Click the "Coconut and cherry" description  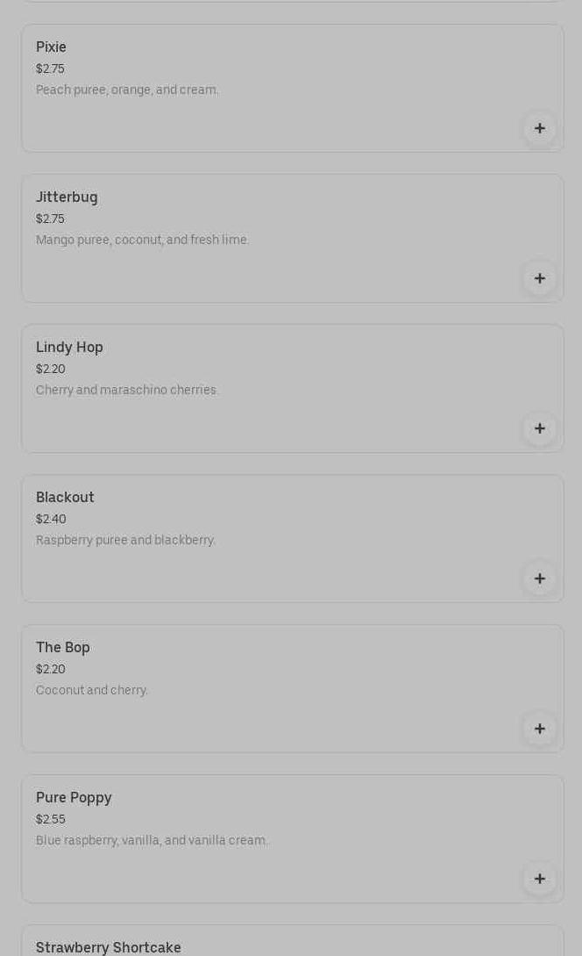(92, 690)
